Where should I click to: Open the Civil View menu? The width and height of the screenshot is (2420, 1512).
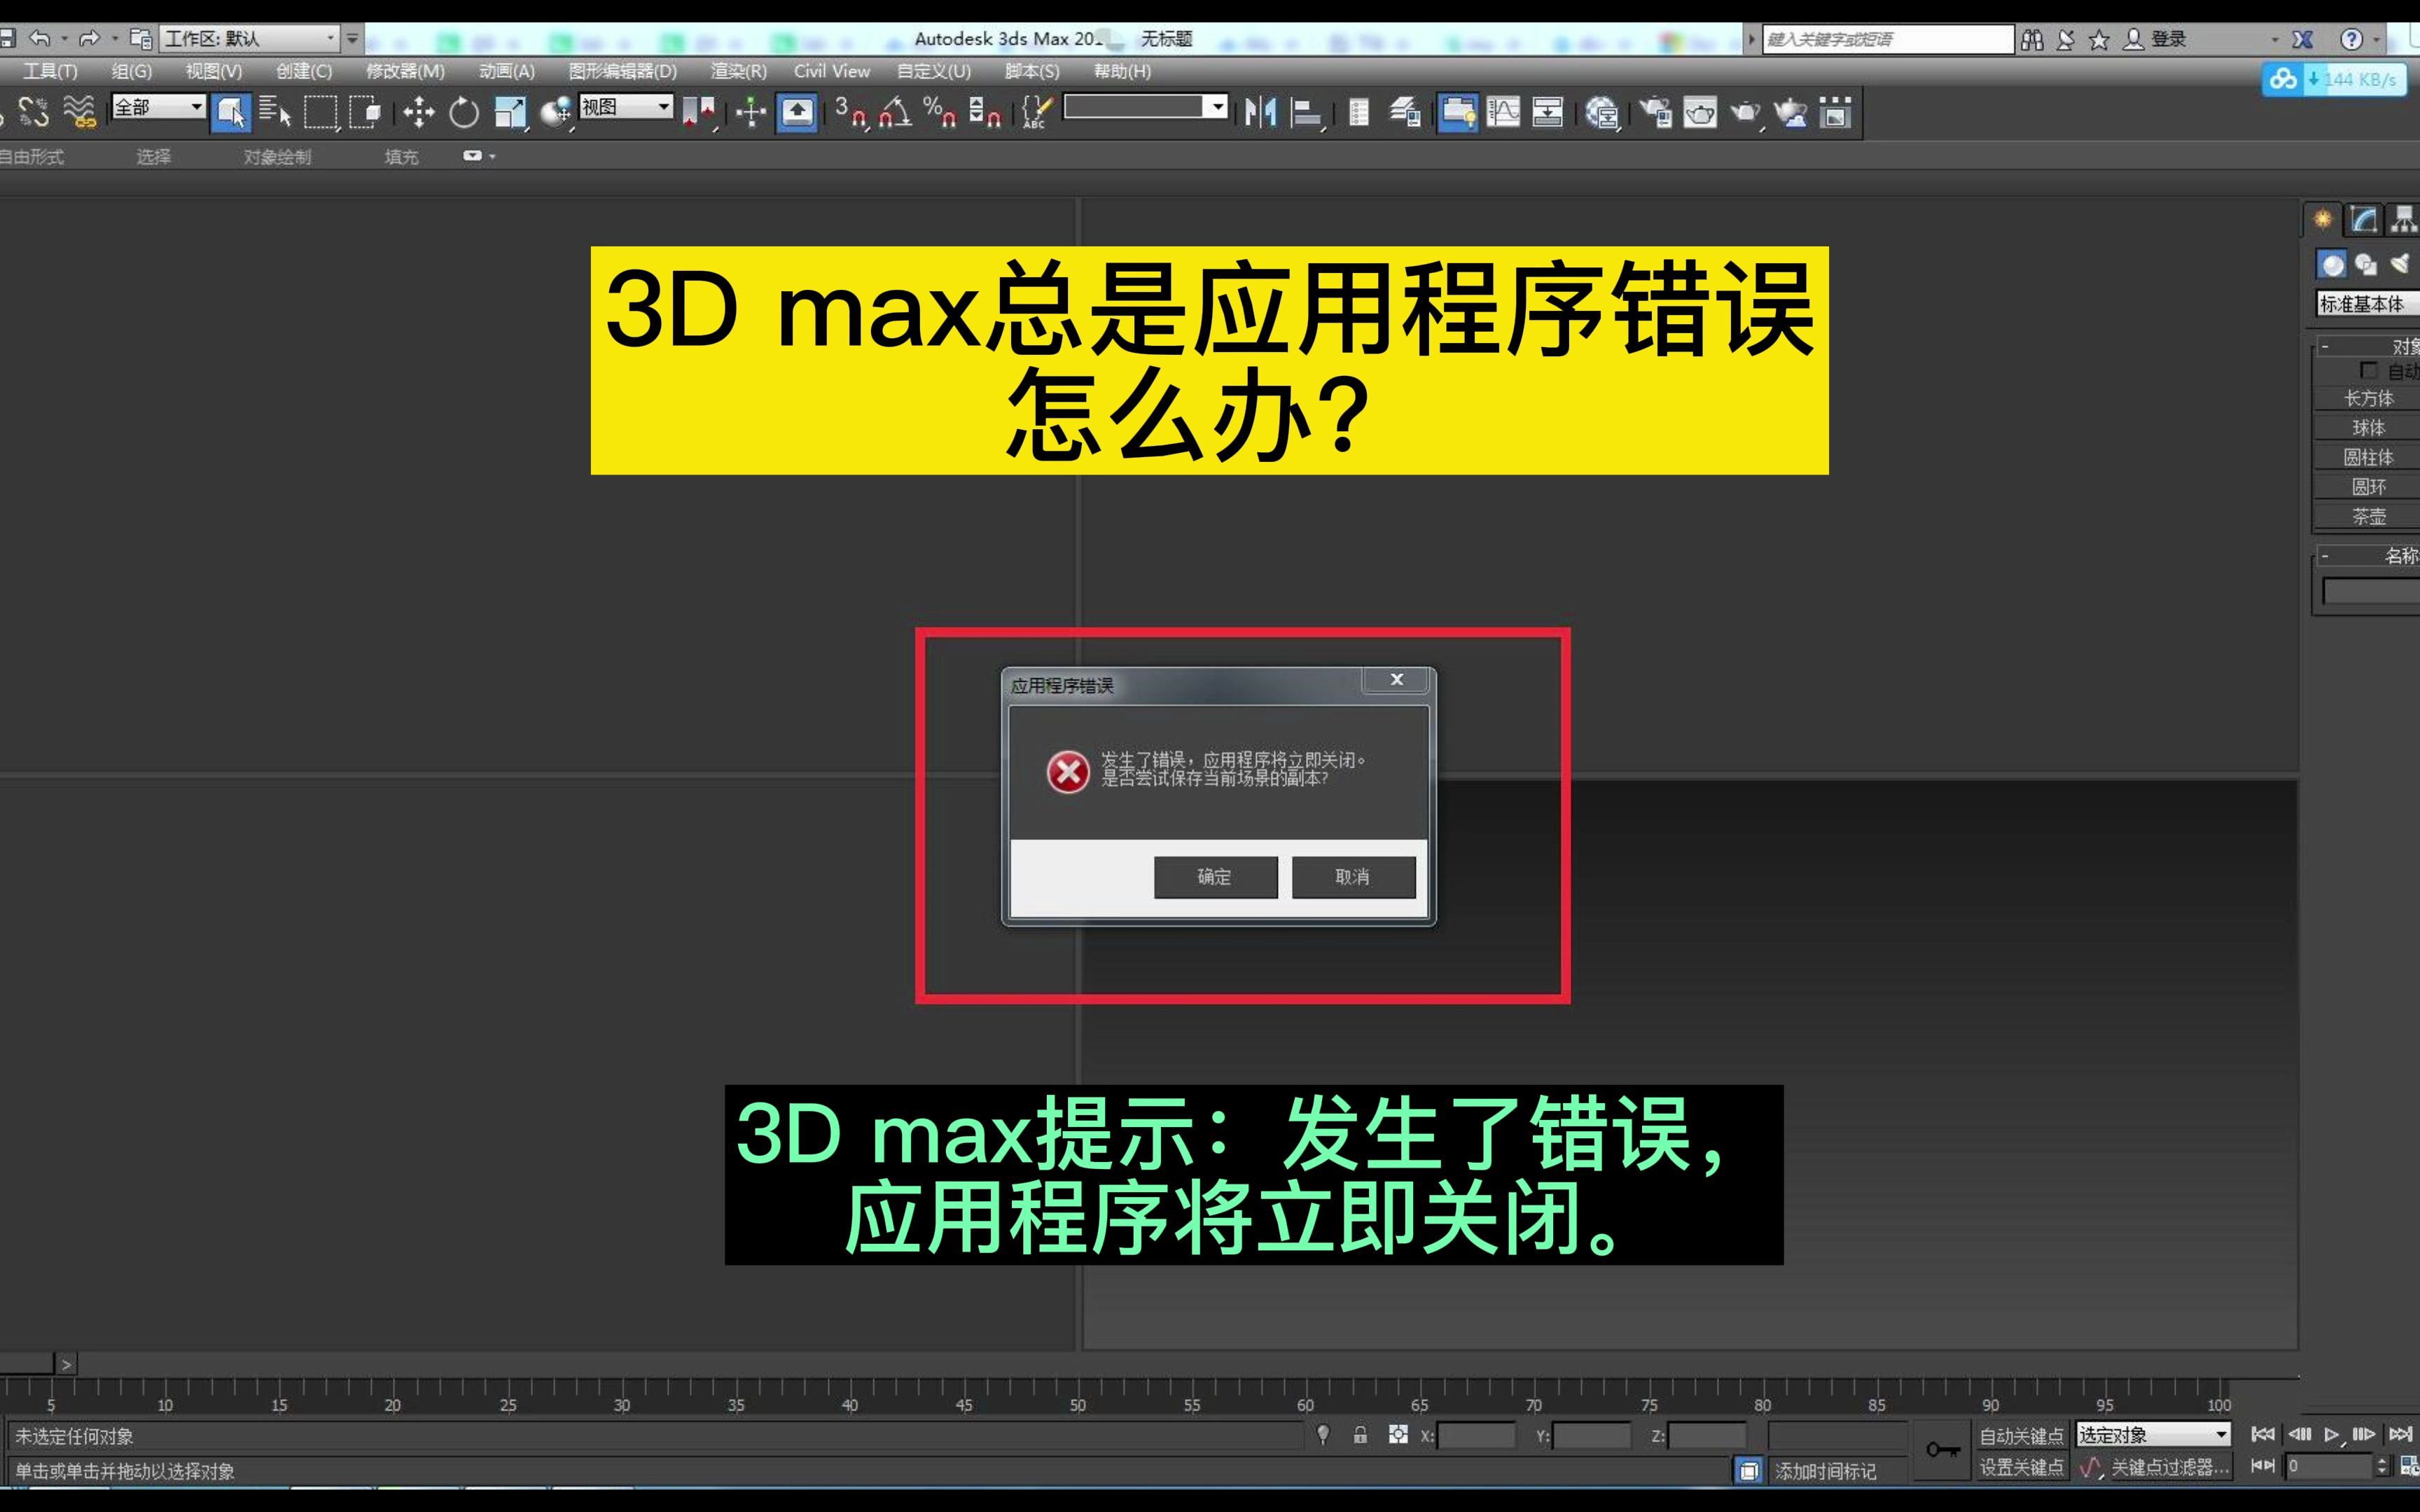tap(832, 71)
